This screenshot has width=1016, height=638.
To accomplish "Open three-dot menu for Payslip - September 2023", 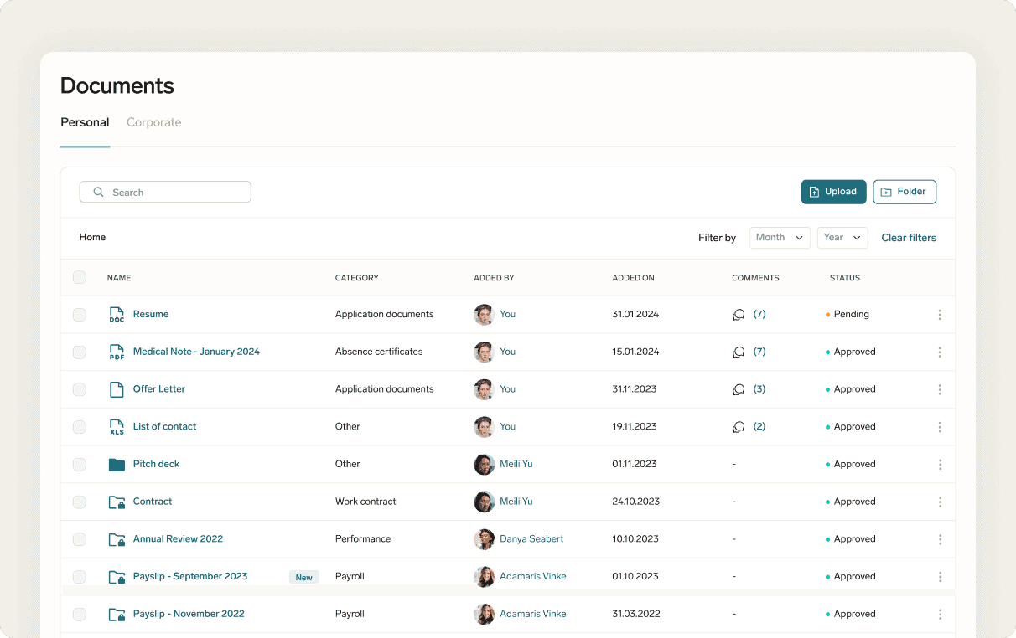I will (940, 577).
